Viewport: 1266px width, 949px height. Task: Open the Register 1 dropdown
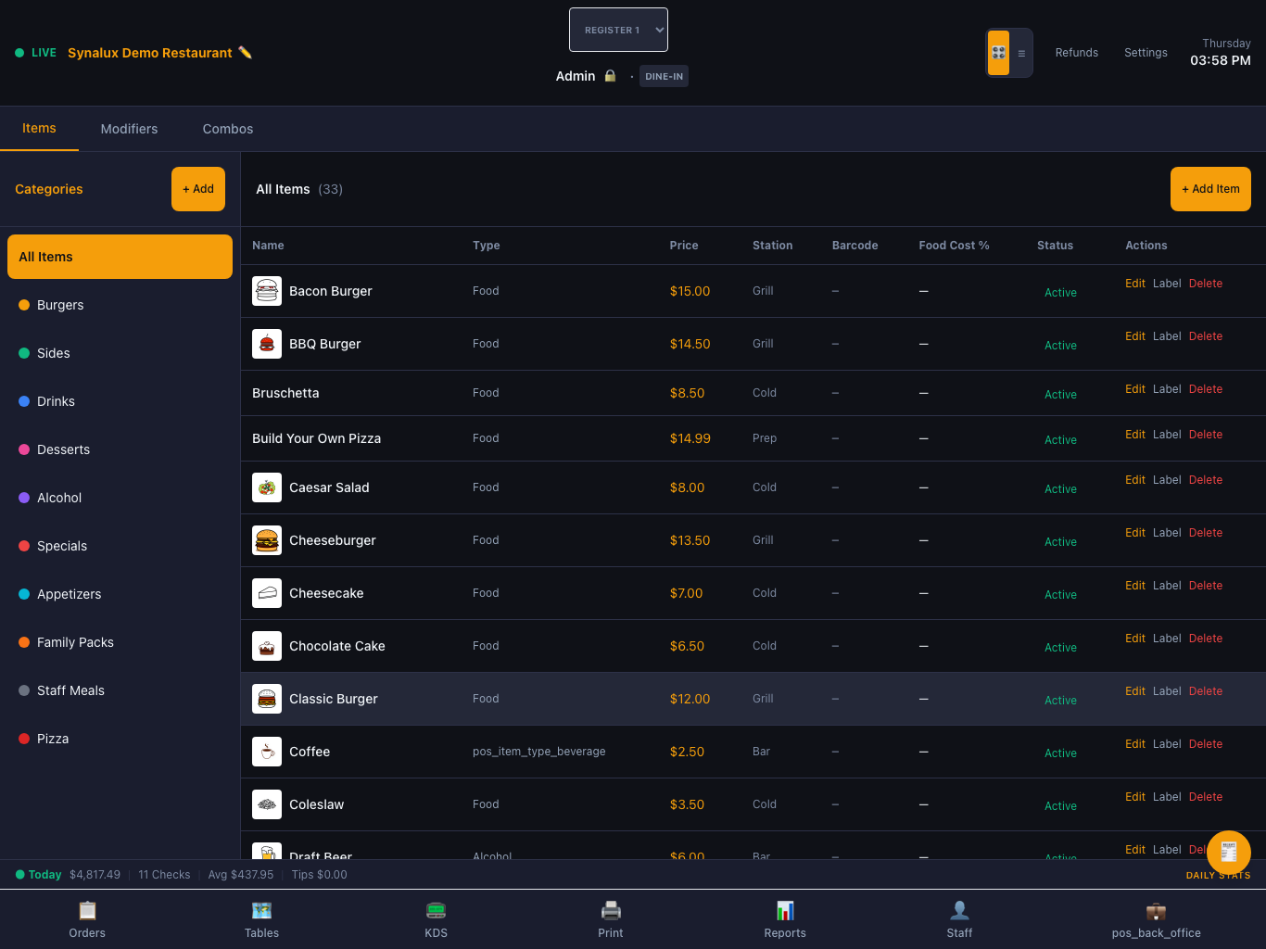coord(618,30)
